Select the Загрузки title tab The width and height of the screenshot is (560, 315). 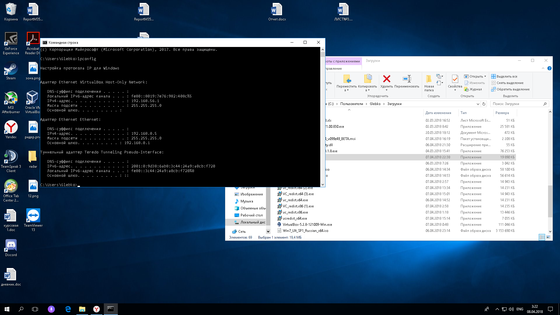pyautogui.click(x=373, y=61)
